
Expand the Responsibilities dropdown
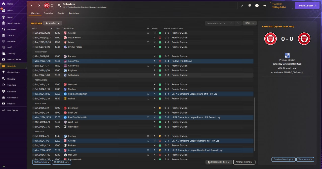point(219,162)
